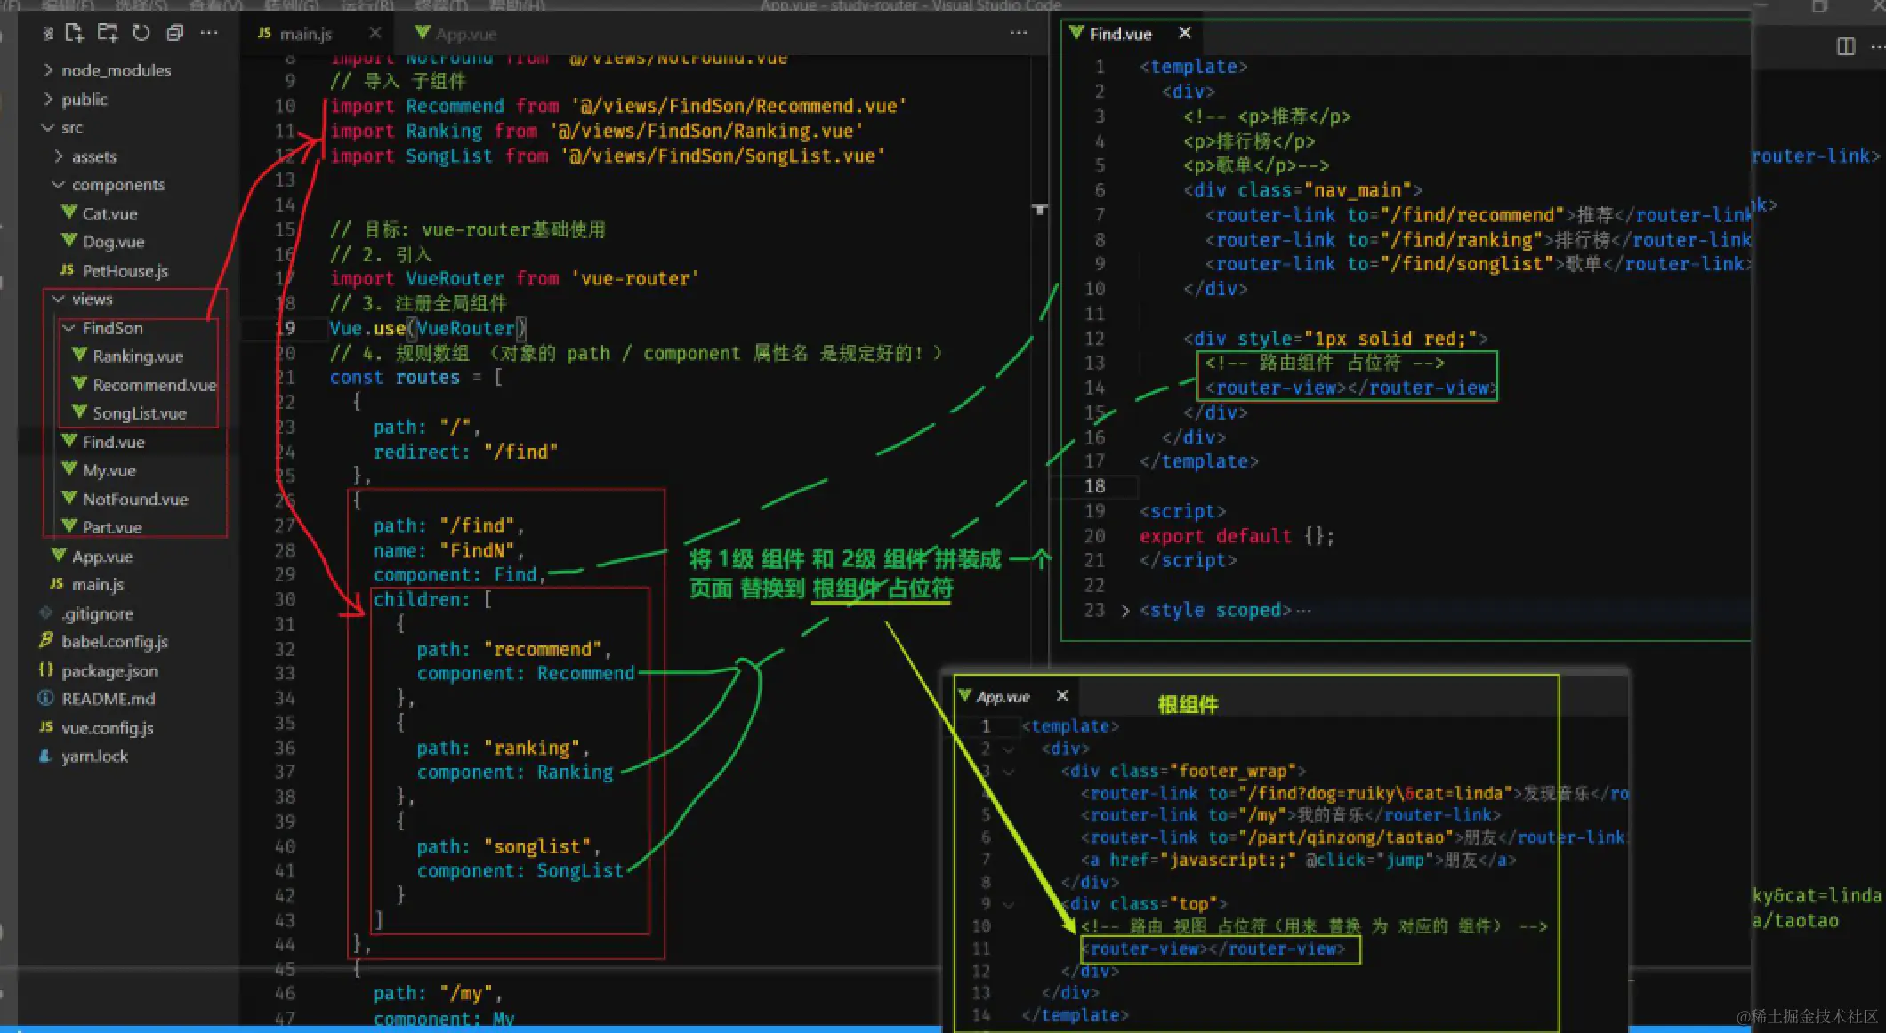Unfold the style scoped block
Viewport: 1886px width, 1033px height.
[x=1124, y=611]
